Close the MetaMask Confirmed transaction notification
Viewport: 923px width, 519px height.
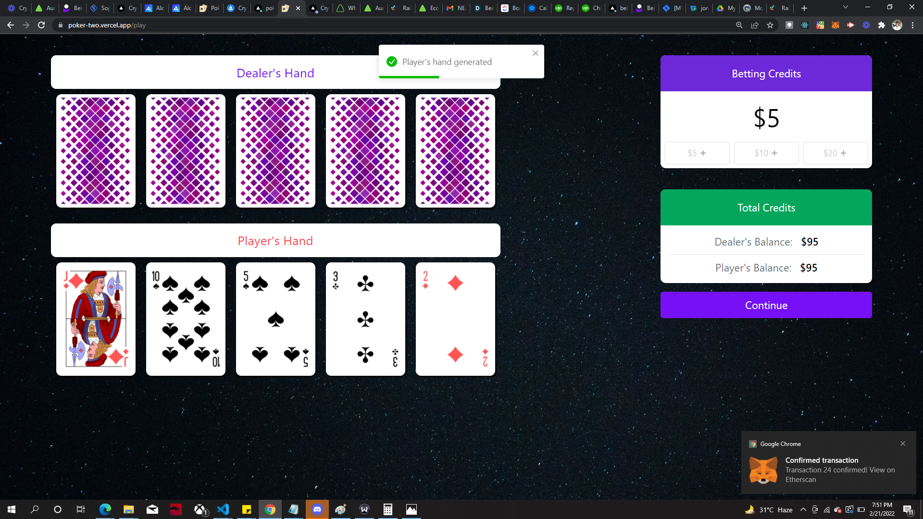coord(903,444)
